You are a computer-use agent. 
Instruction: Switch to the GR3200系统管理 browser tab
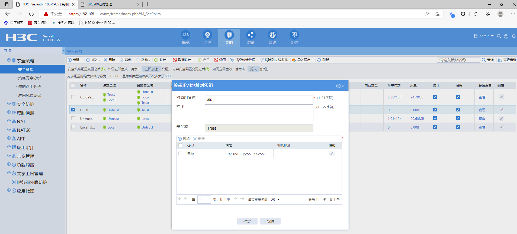[108, 4]
